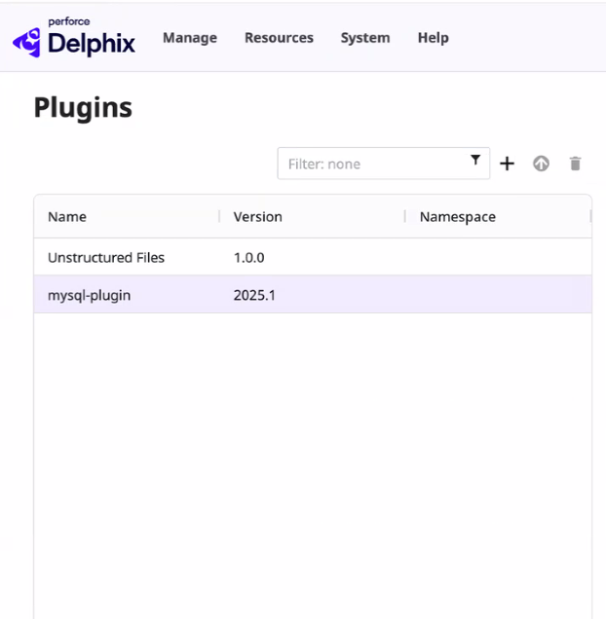Delete selected plugin using trash icon

(x=575, y=164)
